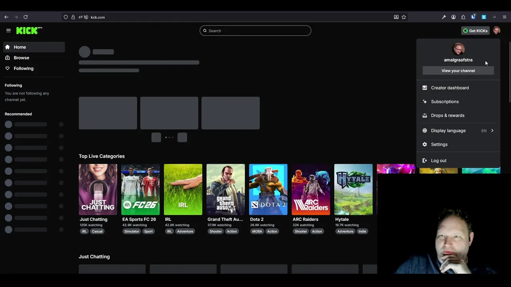Reload the page with refresh icon
The image size is (511, 287).
[x=26, y=17]
